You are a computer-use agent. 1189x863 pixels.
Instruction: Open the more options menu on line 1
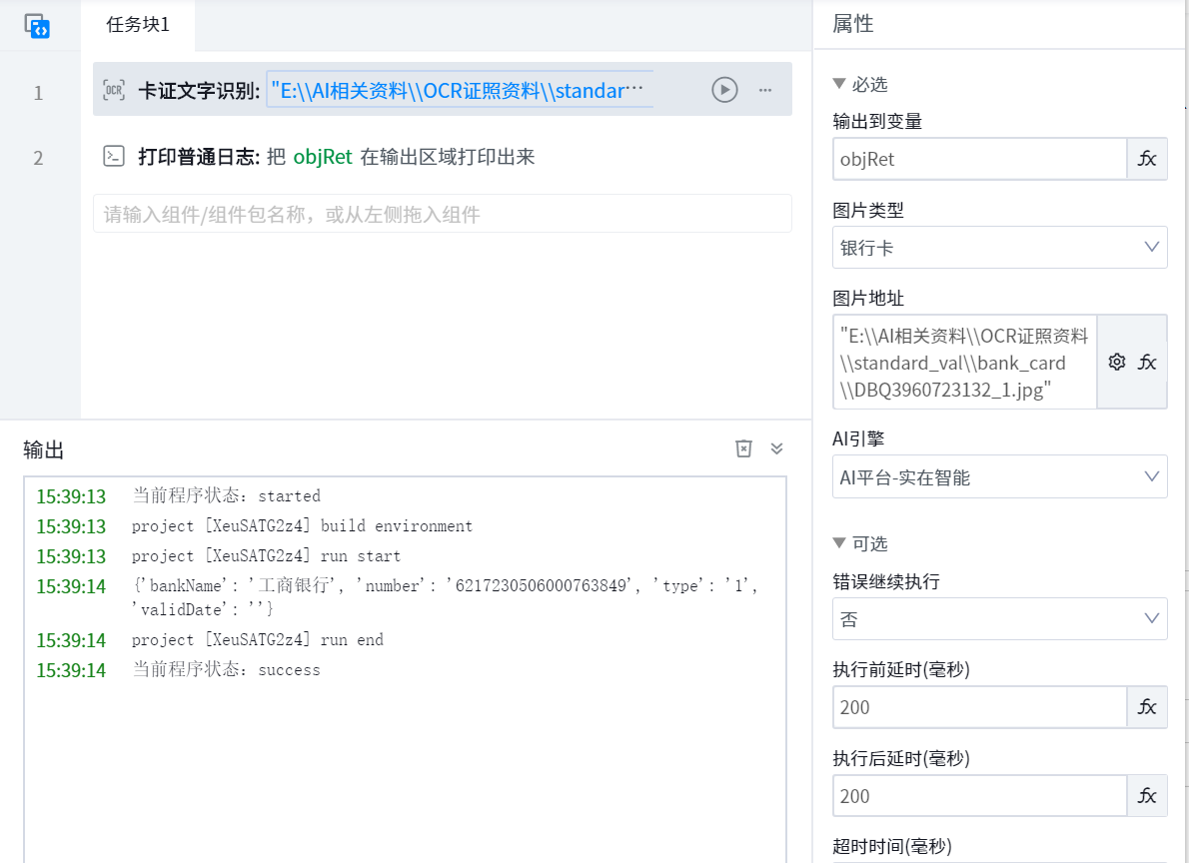pos(765,90)
